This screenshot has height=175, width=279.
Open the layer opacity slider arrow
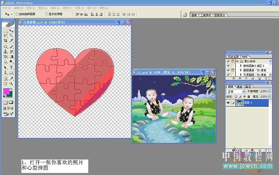pyautogui.click(x=270, y=91)
